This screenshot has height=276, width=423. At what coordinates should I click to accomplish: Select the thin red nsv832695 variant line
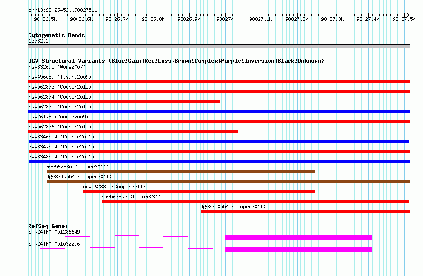[219, 71]
